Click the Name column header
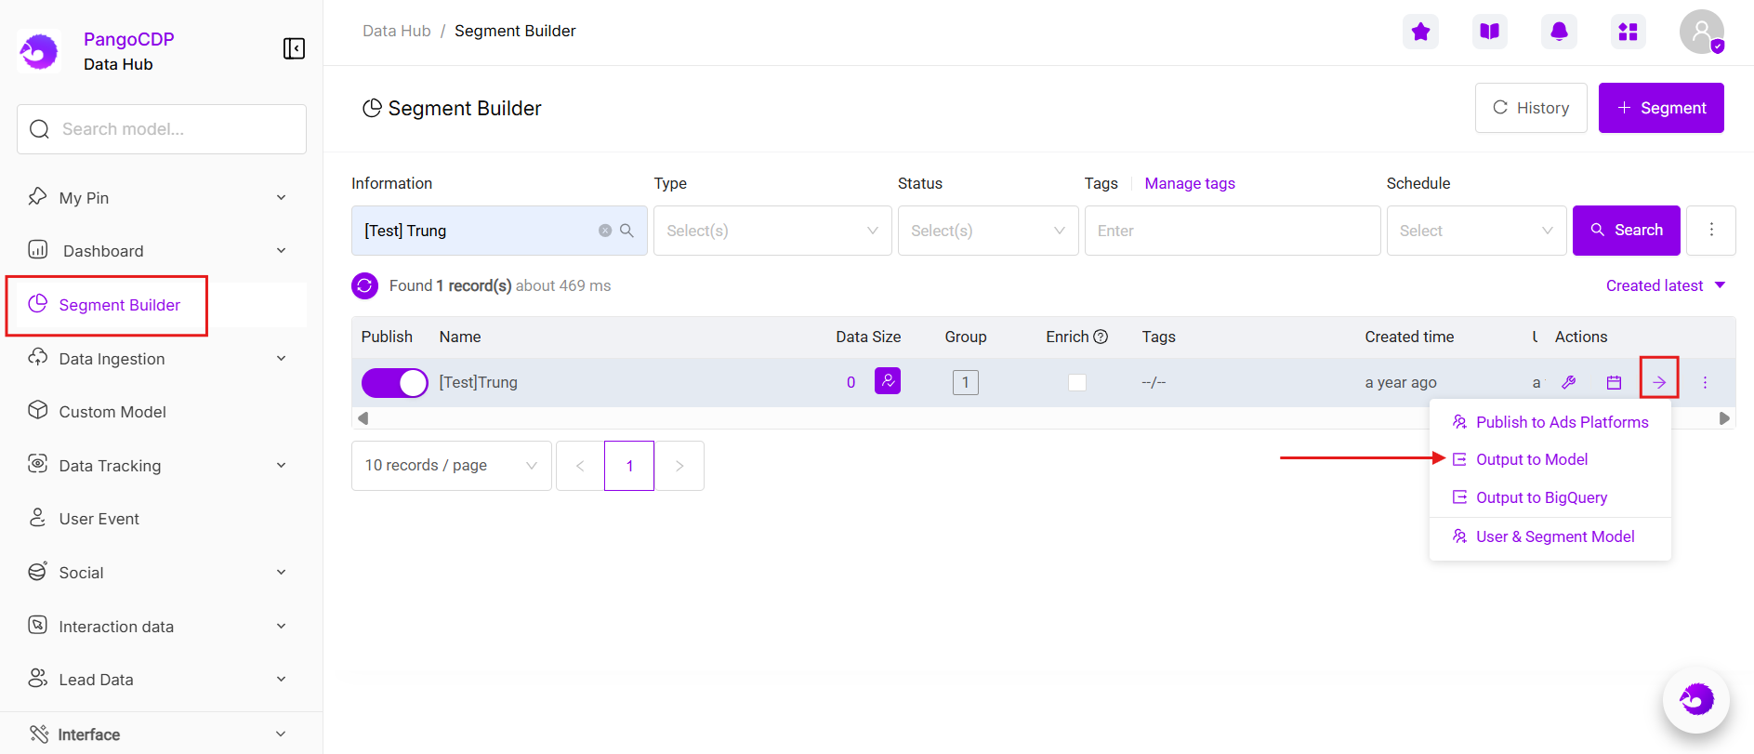This screenshot has width=1754, height=754. [460, 337]
